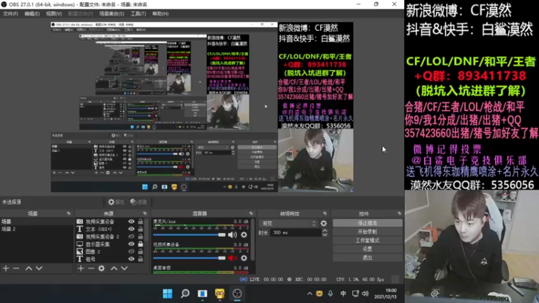Viewport: 539px width, 303px height.
Task: Show the 视频采集设备 2 source
Action: [x=131, y=237]
